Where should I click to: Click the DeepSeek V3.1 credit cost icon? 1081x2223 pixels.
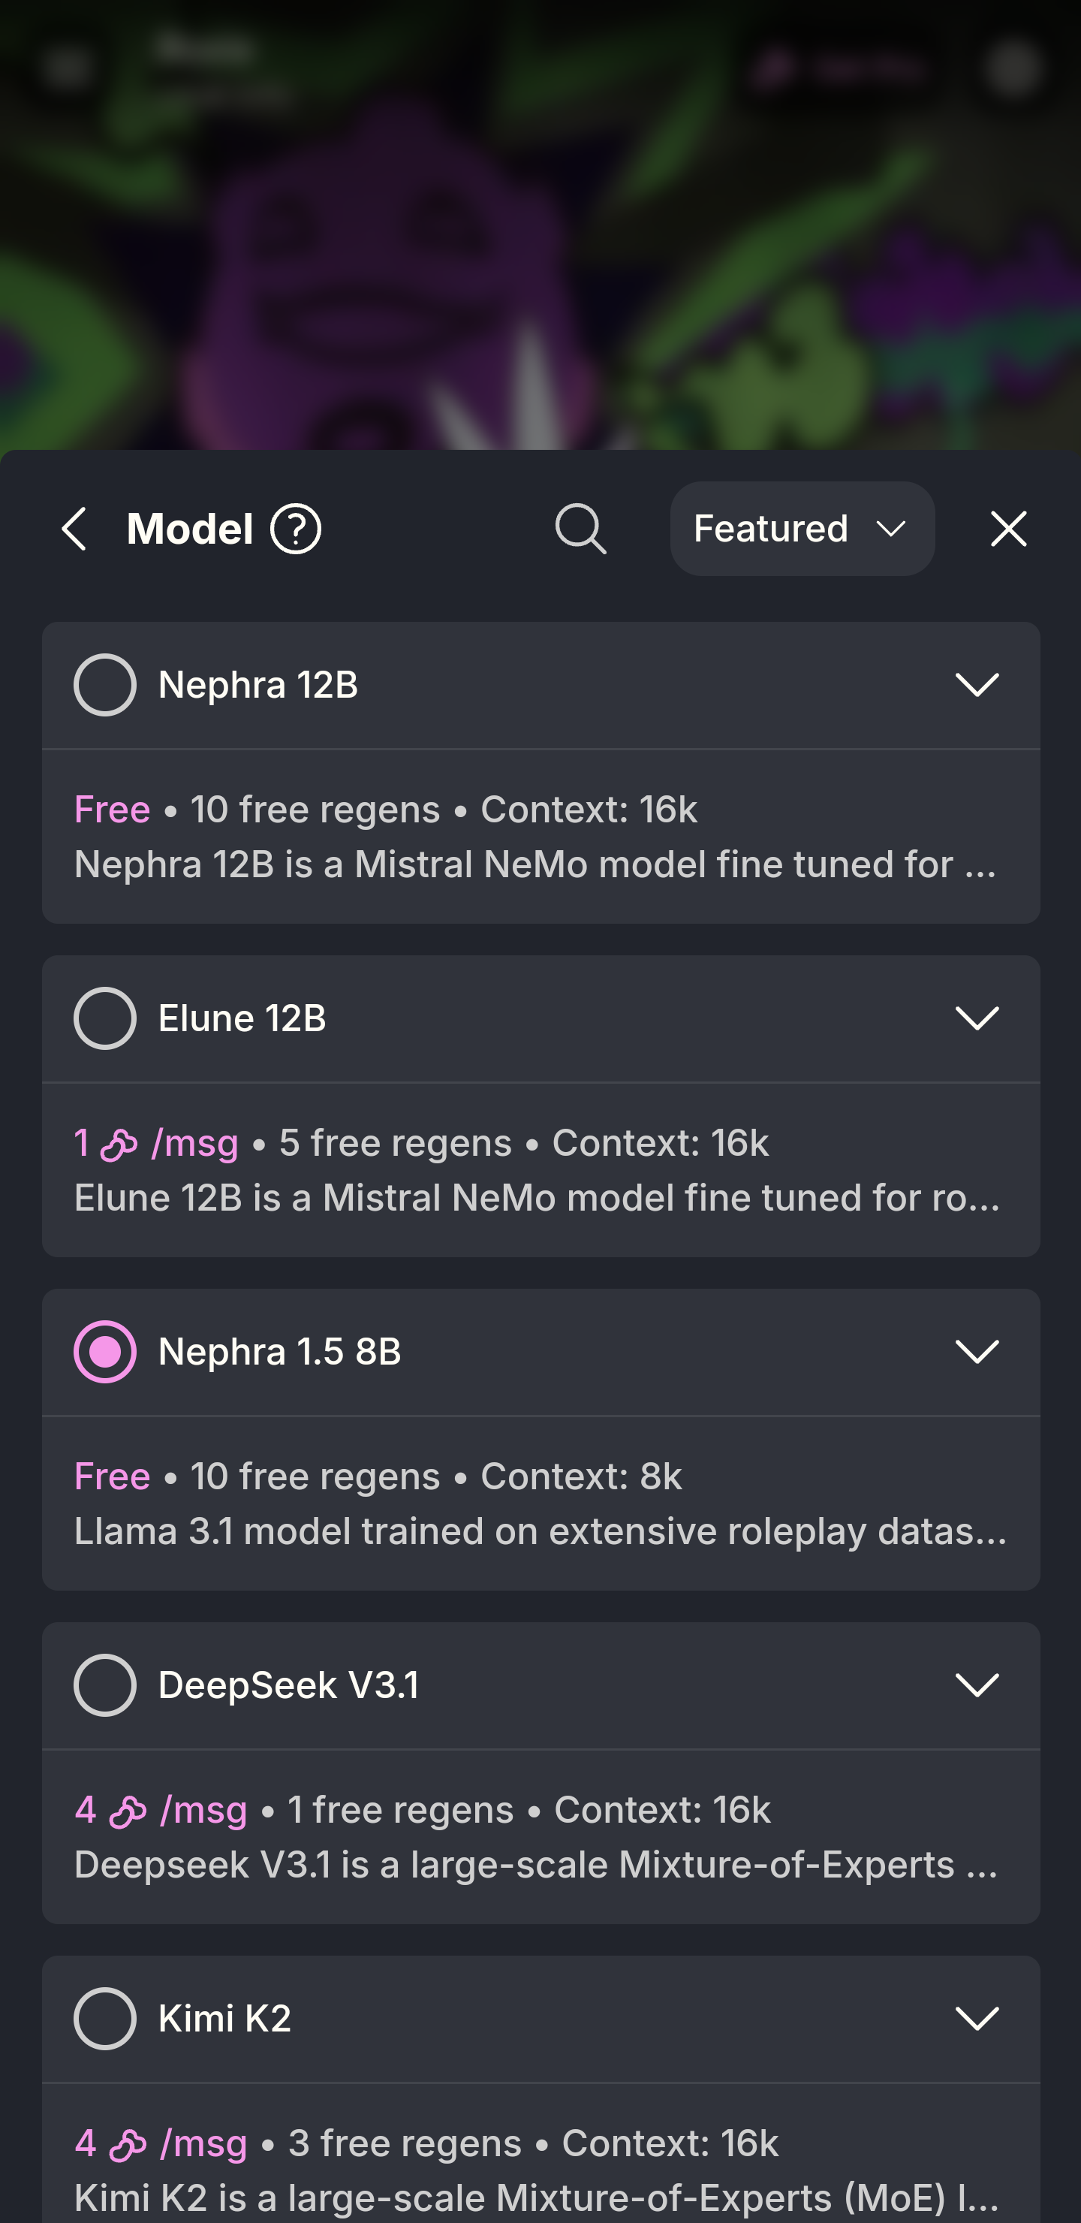pyautogui.click(x=128, y=1811)
